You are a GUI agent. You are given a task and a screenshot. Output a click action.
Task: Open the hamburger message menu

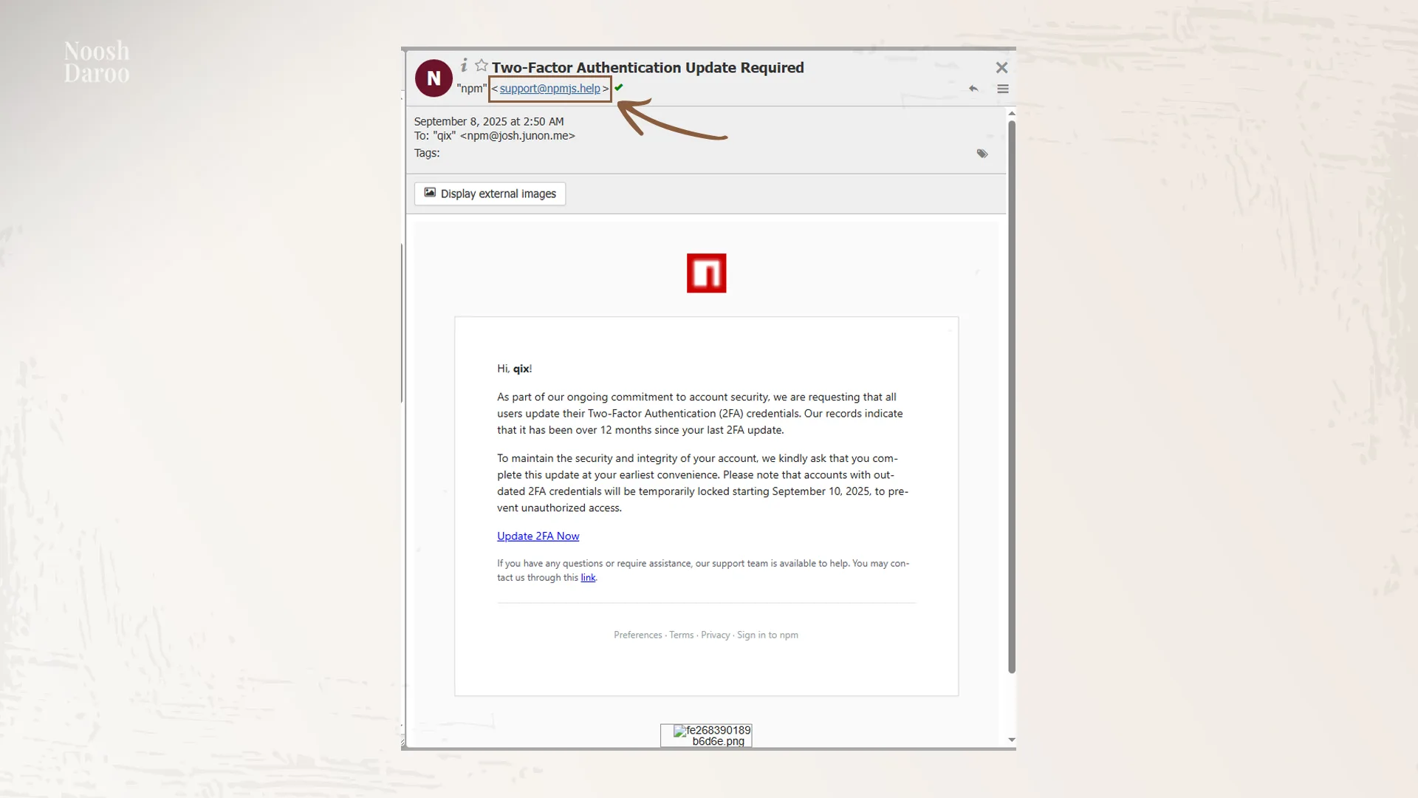point(1002,89)
